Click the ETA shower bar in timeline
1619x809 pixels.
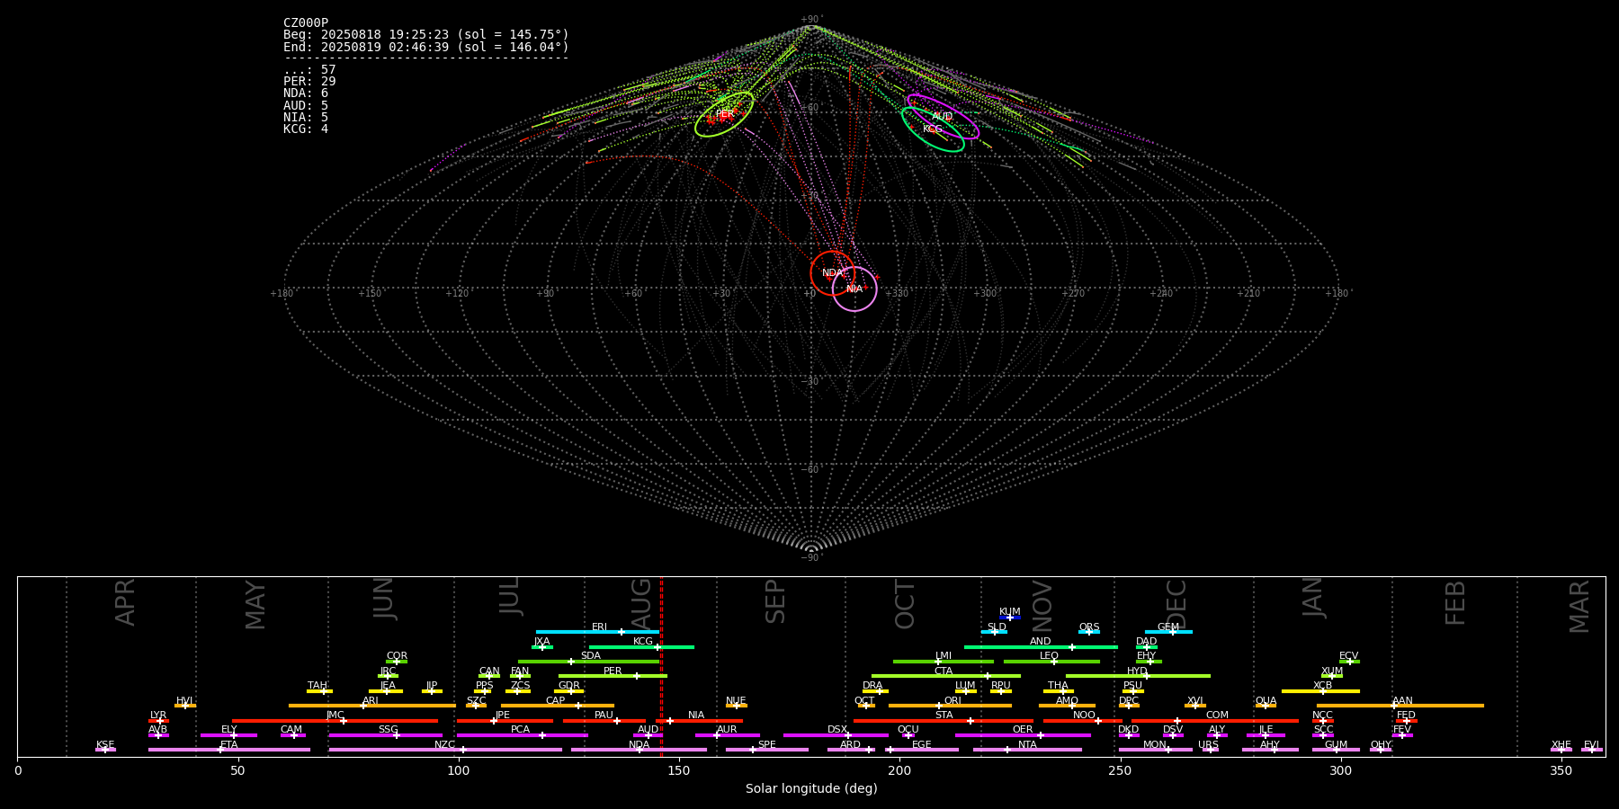coord(229,750)
